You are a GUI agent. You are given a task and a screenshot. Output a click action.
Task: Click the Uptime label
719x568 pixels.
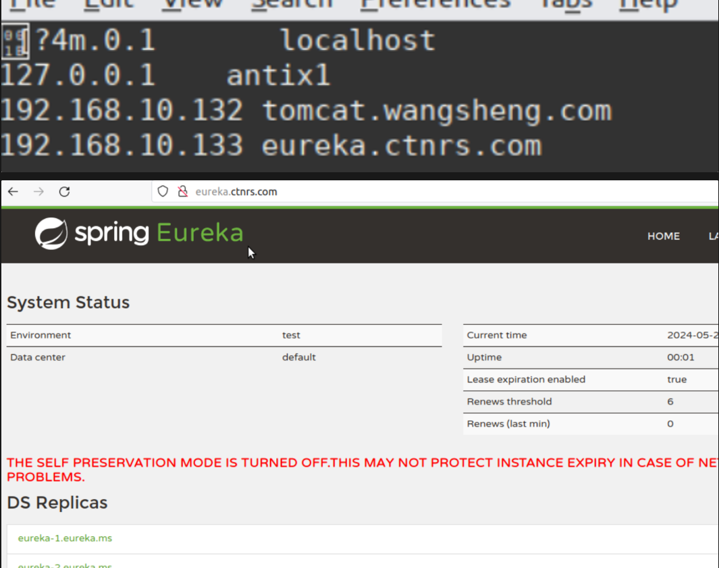point(484,357)
